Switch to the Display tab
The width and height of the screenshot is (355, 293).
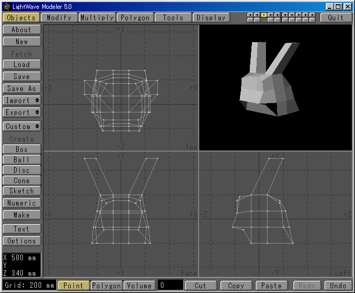pos(211,17)
